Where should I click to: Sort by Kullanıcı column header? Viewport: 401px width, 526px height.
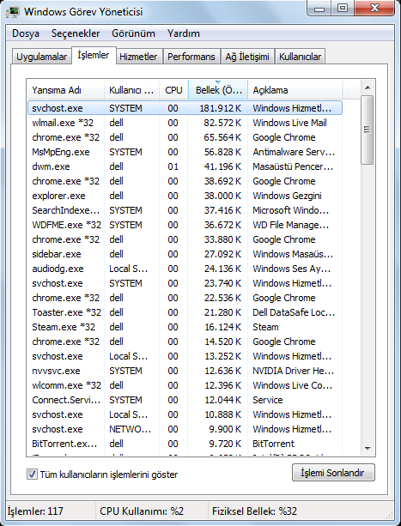pos(132,90)
